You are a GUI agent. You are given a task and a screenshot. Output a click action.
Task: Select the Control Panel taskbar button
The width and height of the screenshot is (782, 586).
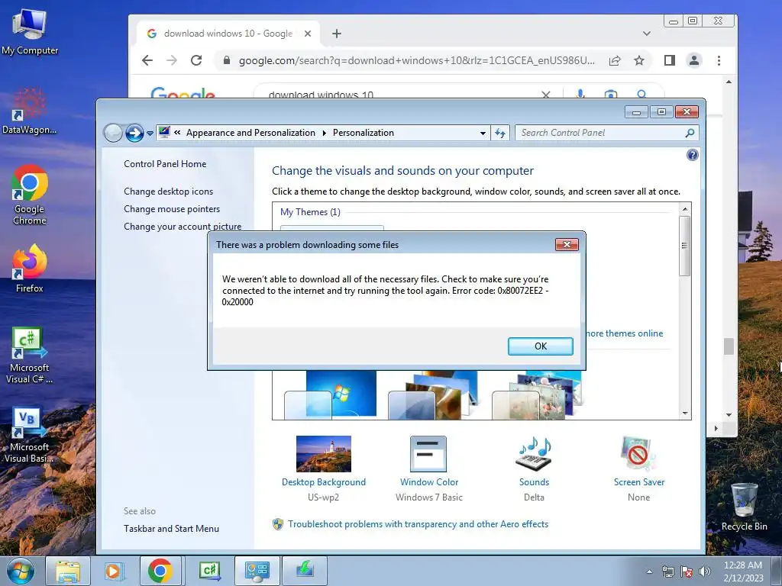tap(257, 571)
